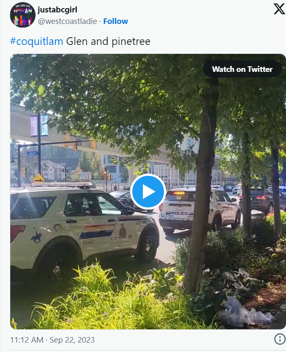The image size is (286, 352).
Task: Open the #coquitlam hashtag
Action: pyautogui.click(x=37, y=41)
